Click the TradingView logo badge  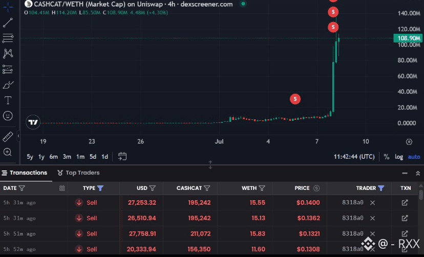coord(33,122)
